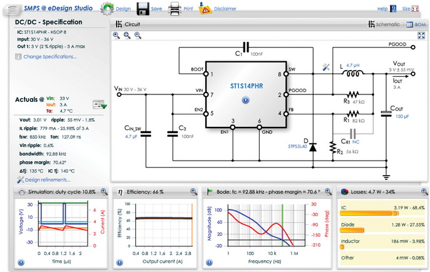Click the Efficiency versus output current graph
The height and width of the screenshot is (272, 430).
pyautogui.click(x=164, y=225)
